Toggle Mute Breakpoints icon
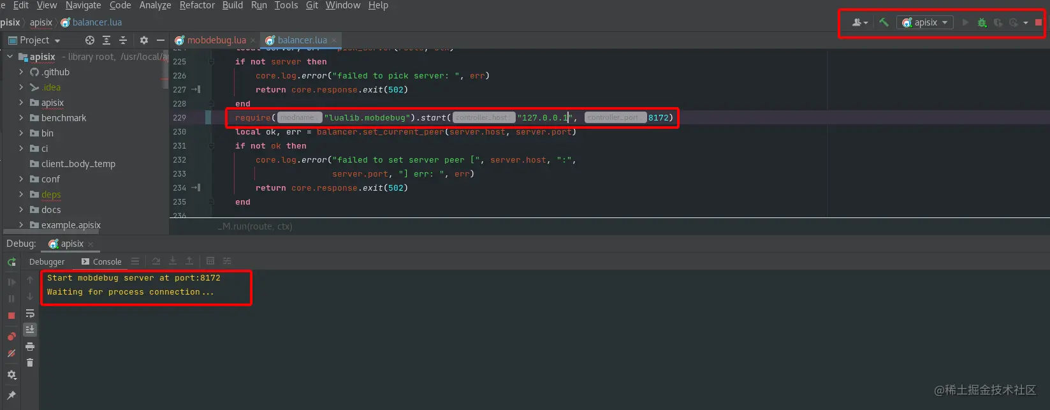Screen dimensions: 1050x410 [x=11, y=353]
